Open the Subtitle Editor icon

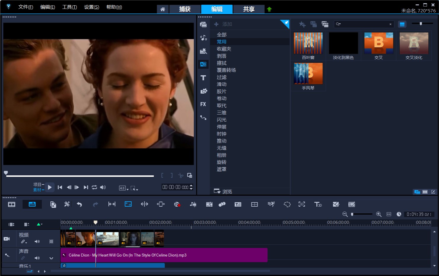click(238, 204)
